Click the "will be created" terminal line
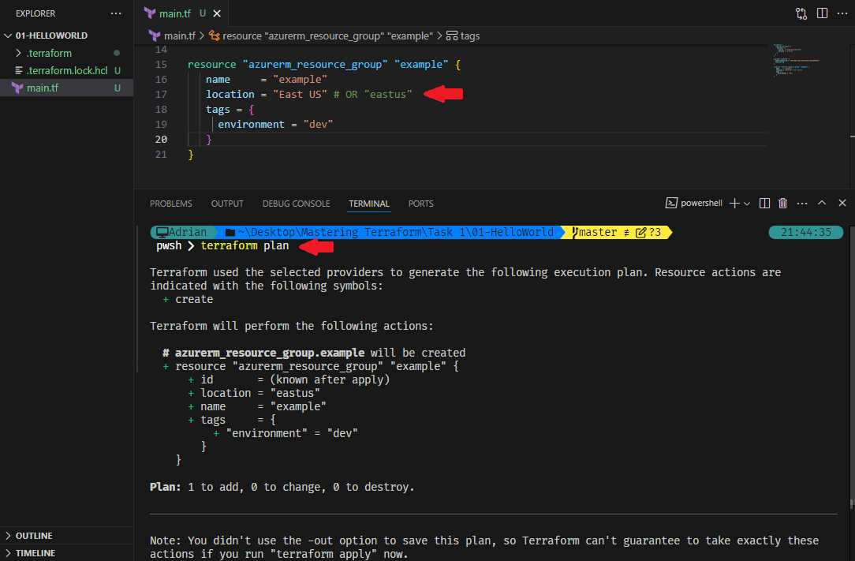This screenshot has height=561, width=855. pos(314,353)
